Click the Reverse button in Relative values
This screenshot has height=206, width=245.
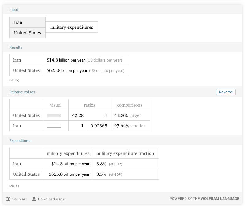226,92
